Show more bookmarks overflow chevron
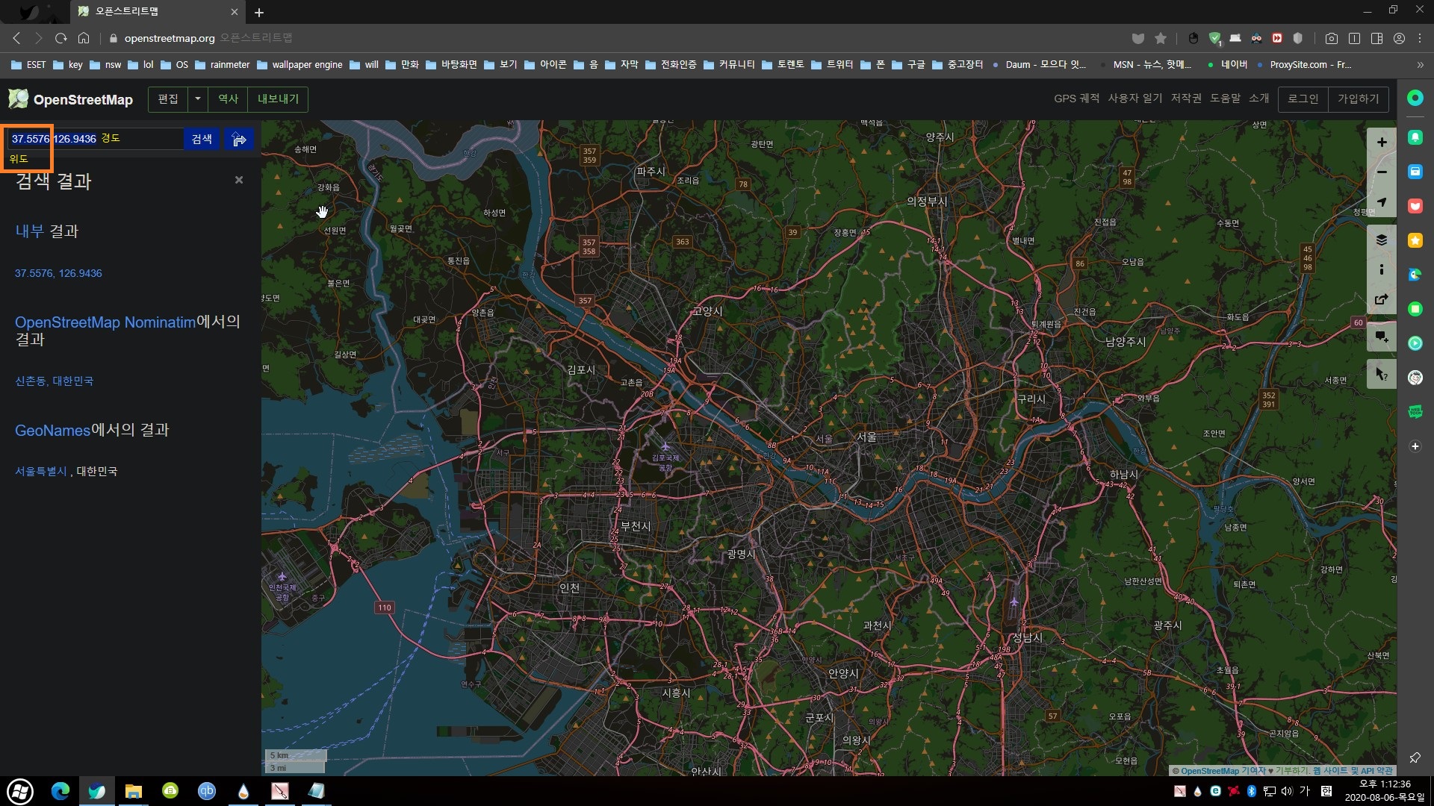This screenshot has height=806, width=1434. pyautogui.click(x=1420, y=65)
